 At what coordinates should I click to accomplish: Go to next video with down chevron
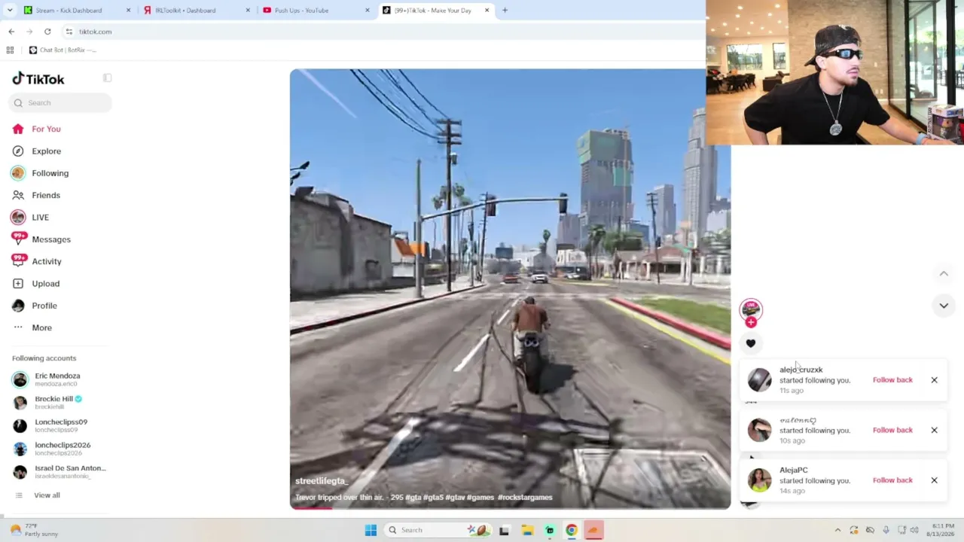pos(944,306)
